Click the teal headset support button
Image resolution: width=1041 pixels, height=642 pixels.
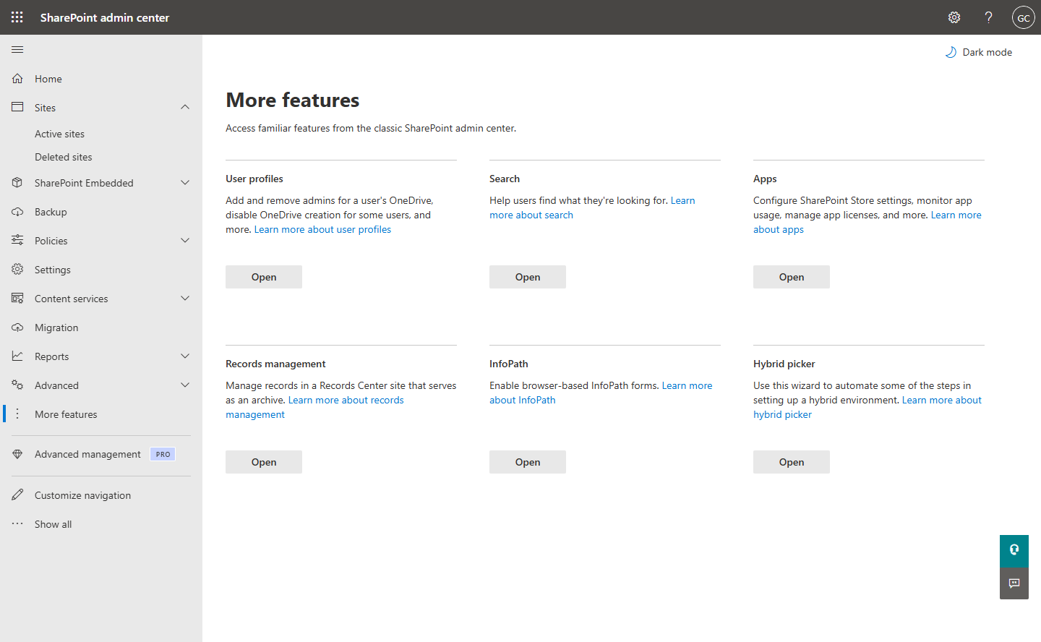click(x=1014, y=550)
